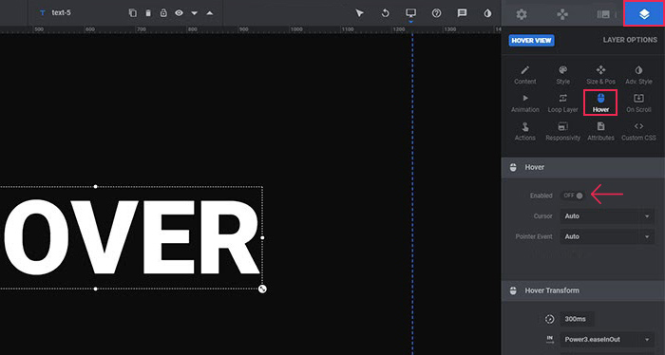Screen dimensions: 665x355
Task: Open the Size & Pos section
Action: point(601,75)
